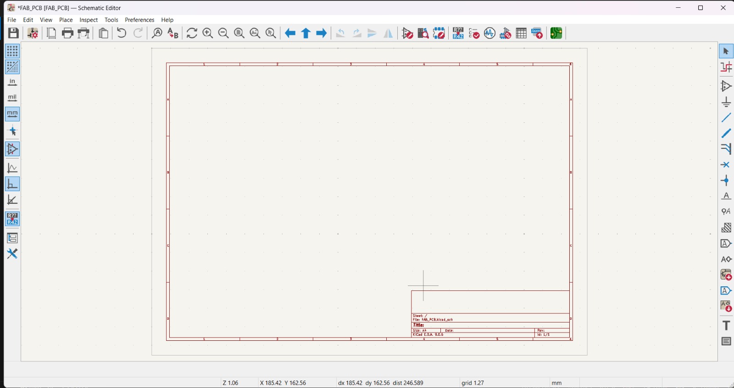Click the Print icon in the toolbar
This screenshot has width=734, height=388.
67,33
